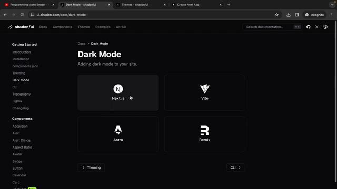Open Card in sidebar

pos(16,182)
